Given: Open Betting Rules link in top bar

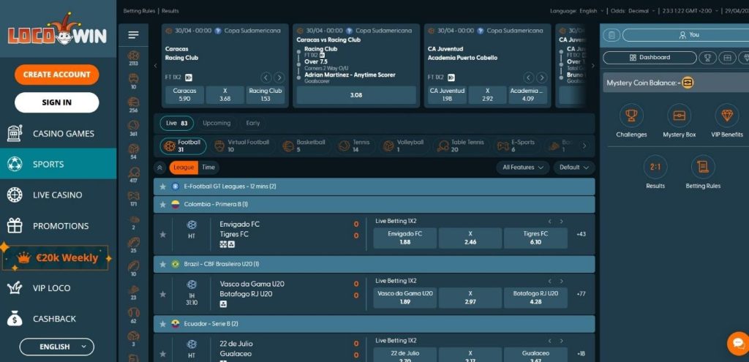Looking at the screenshot, I should (x=140, y=11).
